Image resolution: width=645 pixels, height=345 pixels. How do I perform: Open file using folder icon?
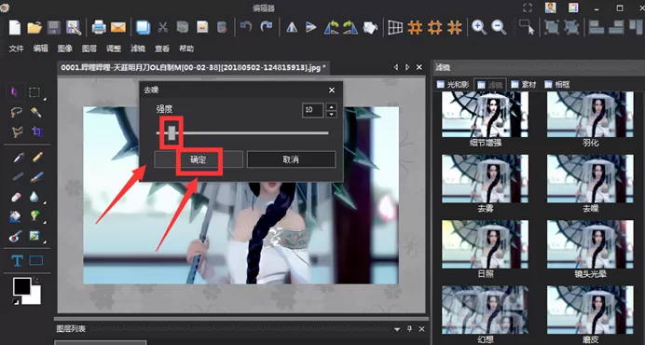34,28
